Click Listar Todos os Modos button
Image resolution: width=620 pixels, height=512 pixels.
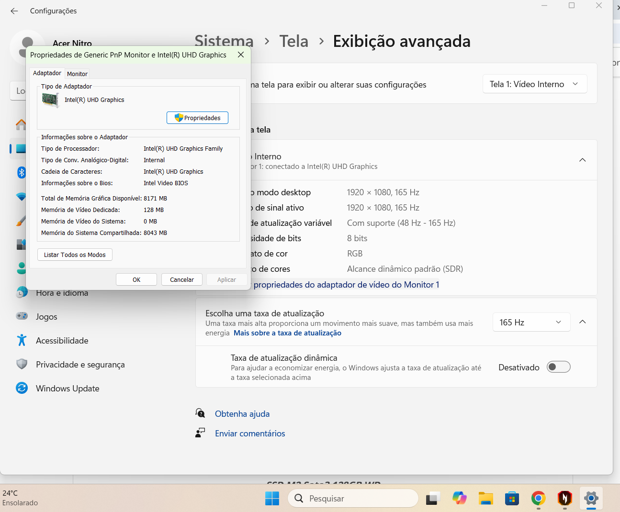pos(75,255)
